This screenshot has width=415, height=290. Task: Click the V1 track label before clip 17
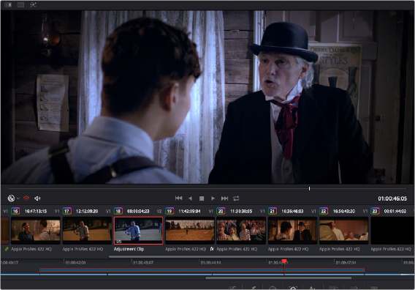click(x=57, y=211)
